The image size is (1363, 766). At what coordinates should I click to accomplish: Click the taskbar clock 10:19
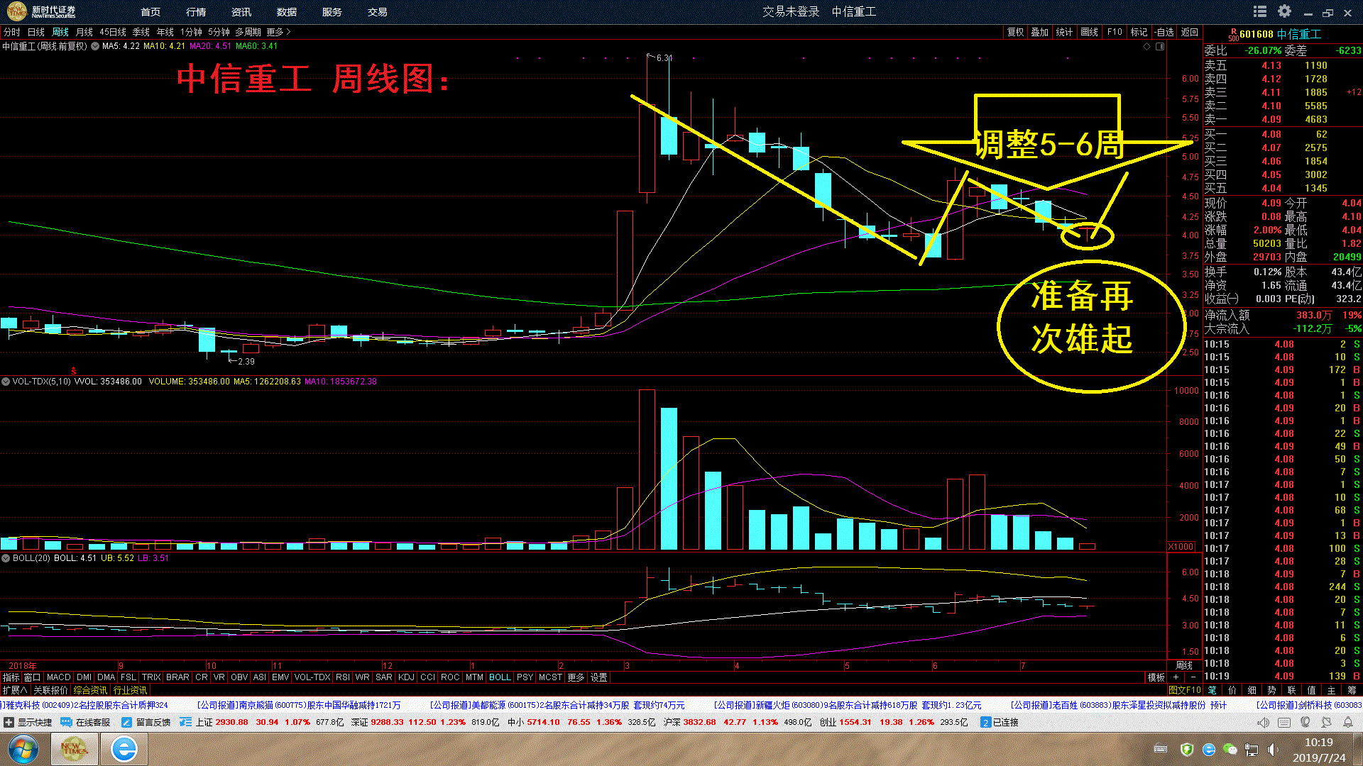[1318, 742]
